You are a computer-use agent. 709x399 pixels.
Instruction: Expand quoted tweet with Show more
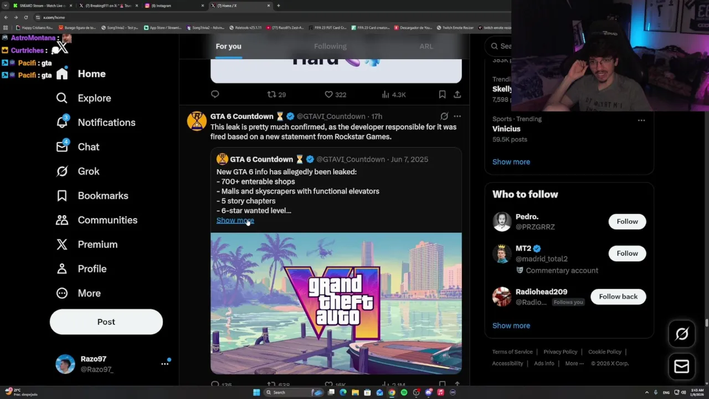tap(235, 221)
